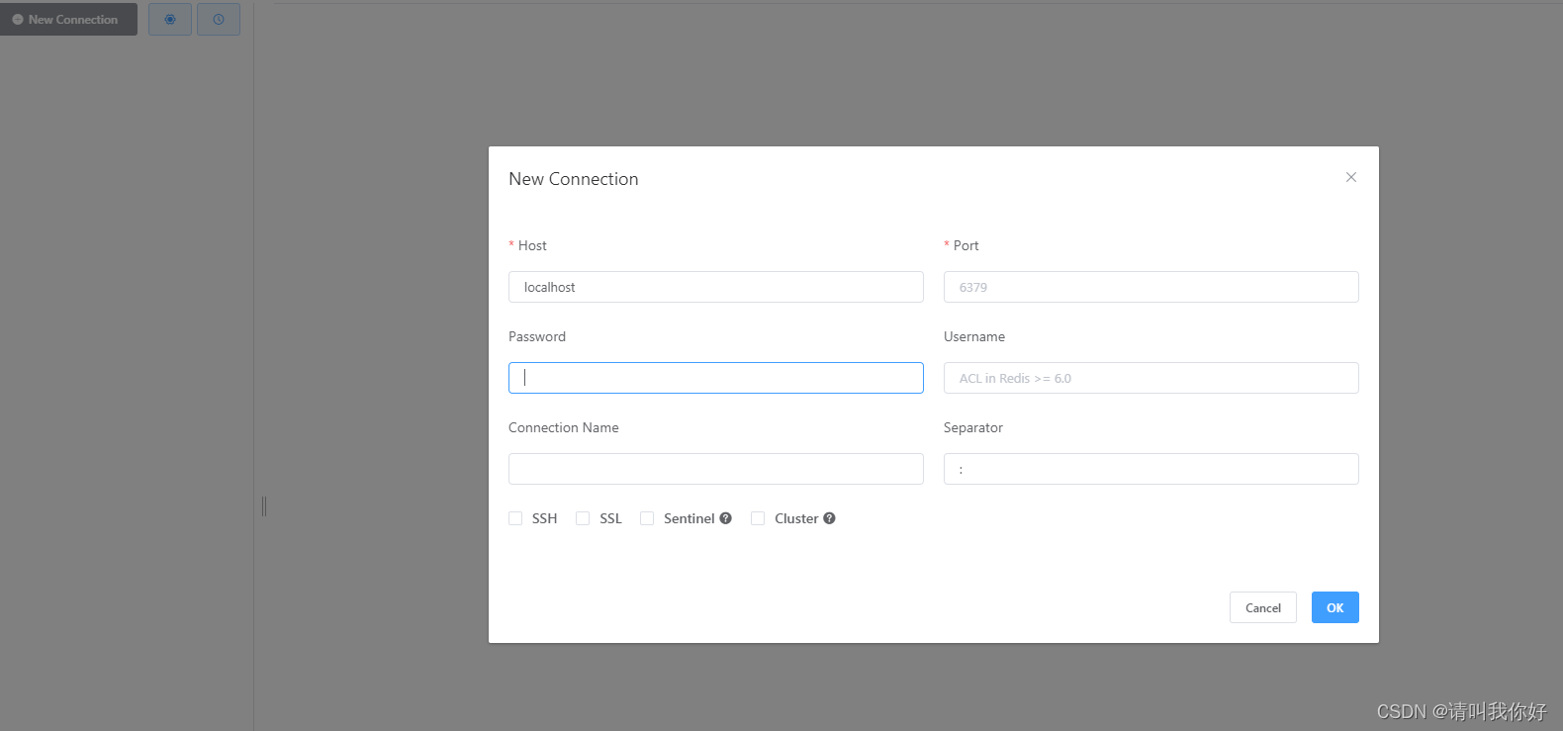Click the help icon next to Sentinel
1563x731 pixels.
pyautogui.click(x=726, y=518)
